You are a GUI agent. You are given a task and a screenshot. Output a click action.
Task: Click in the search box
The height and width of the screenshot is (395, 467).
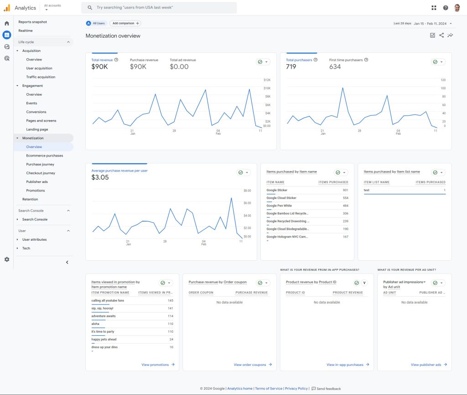[159, 8]
